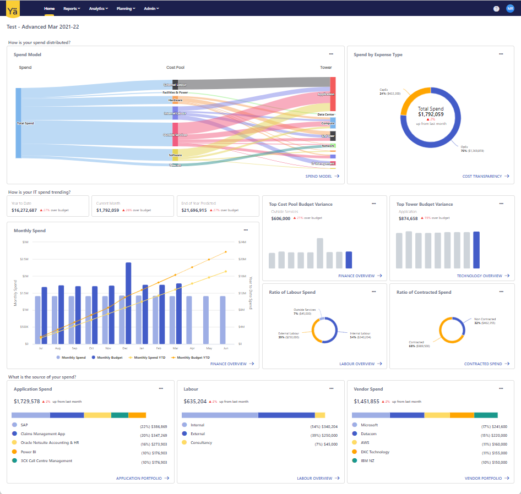
Task: Expand the Analytics dropdown menu
Action: pyautogui.click(x=99, y=9)
